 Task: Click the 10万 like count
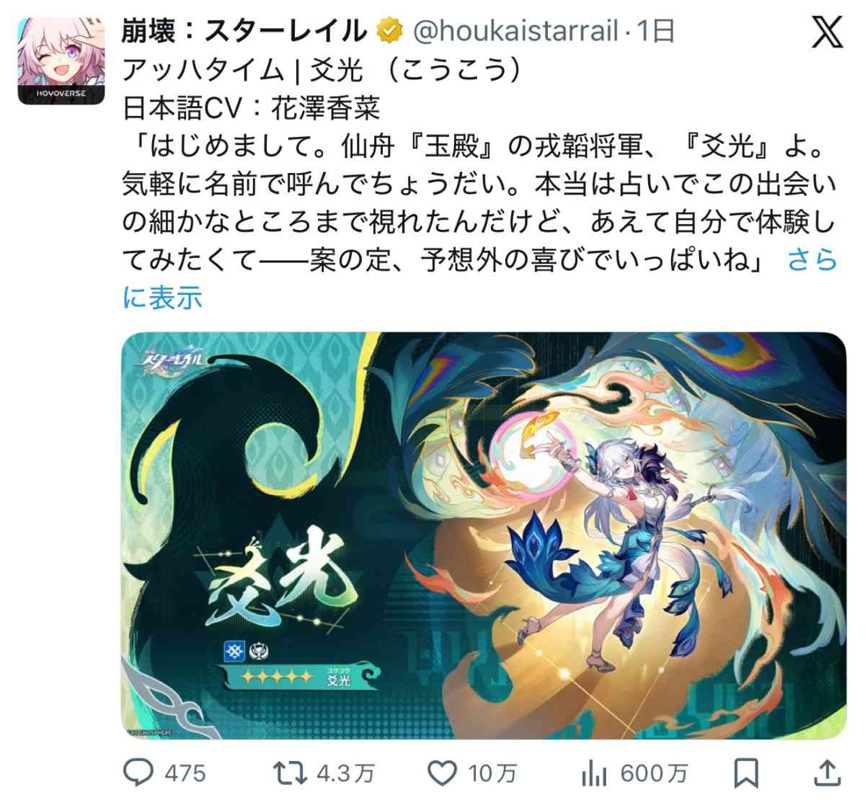pyautogui.click(x=493, y=773)
